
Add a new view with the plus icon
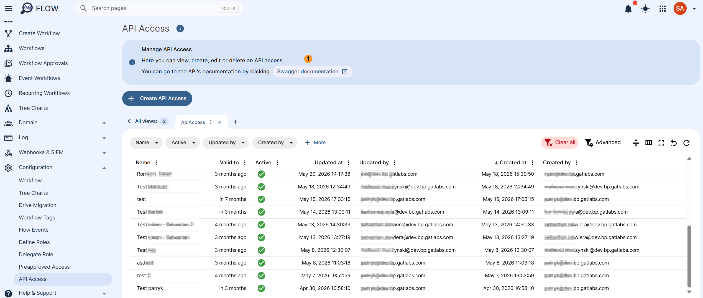[235, 122]
